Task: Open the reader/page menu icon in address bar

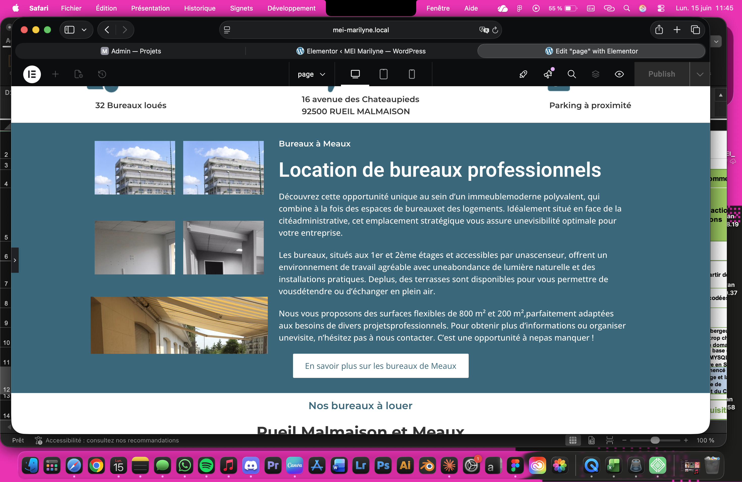Action: click(x=227, y=30)
